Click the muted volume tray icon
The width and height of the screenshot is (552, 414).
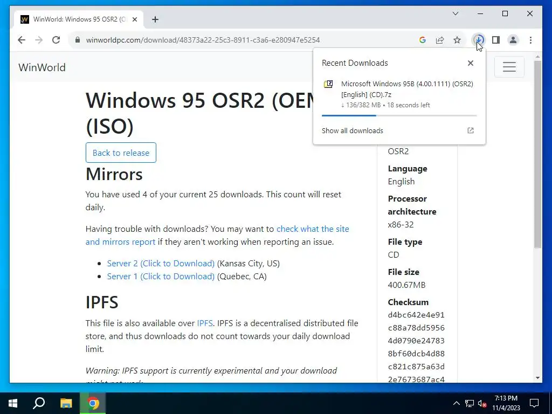482,403
